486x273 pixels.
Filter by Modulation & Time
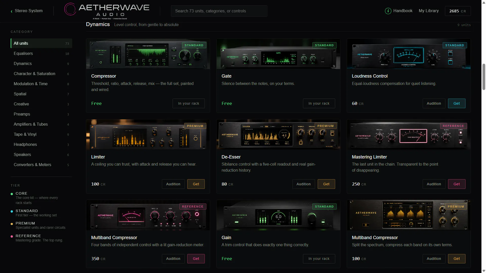pyautogui.click(x=41, y=84)
